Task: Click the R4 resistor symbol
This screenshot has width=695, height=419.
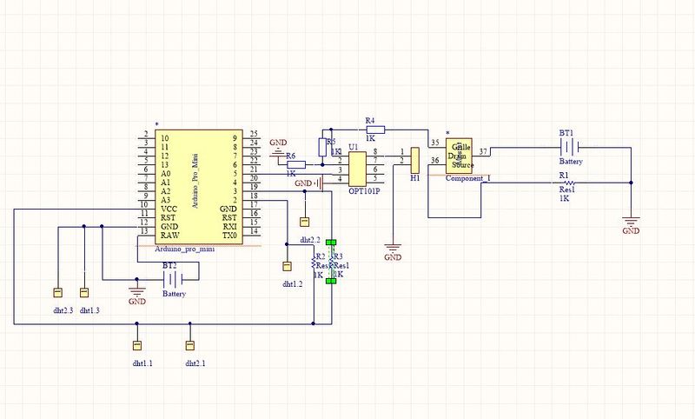Action: click(x=370, y=129)
